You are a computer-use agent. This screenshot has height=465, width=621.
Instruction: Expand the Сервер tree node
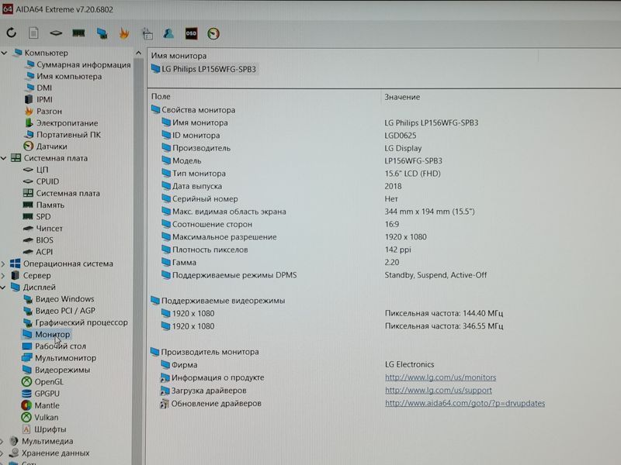pos(3,276)
